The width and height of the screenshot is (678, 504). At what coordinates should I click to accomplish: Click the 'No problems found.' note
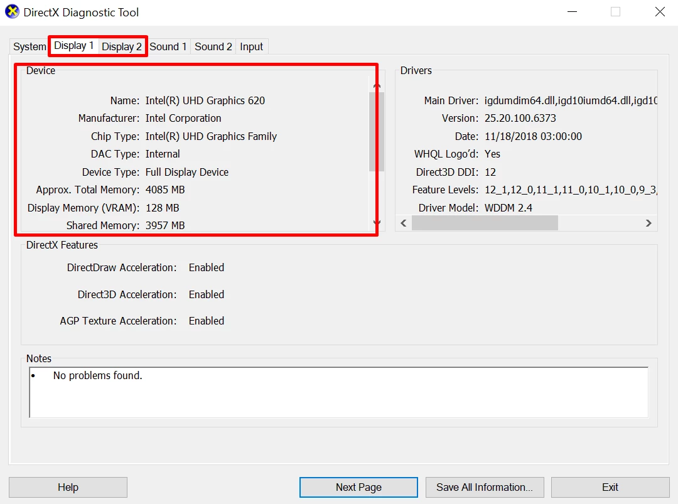[x=97, y=375]
